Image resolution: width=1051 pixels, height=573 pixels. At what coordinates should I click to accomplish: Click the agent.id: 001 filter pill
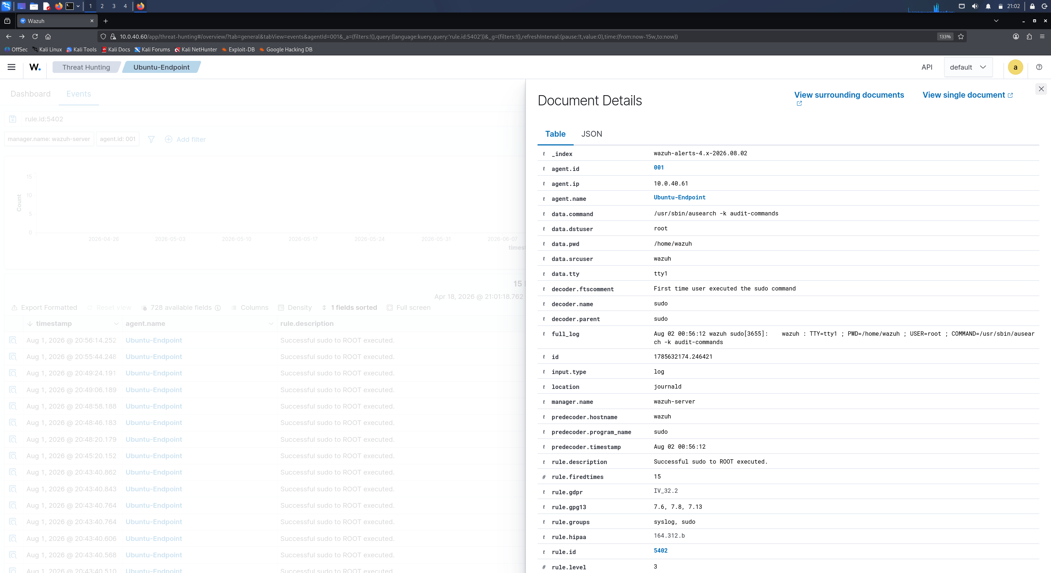(x=118, y=139)
